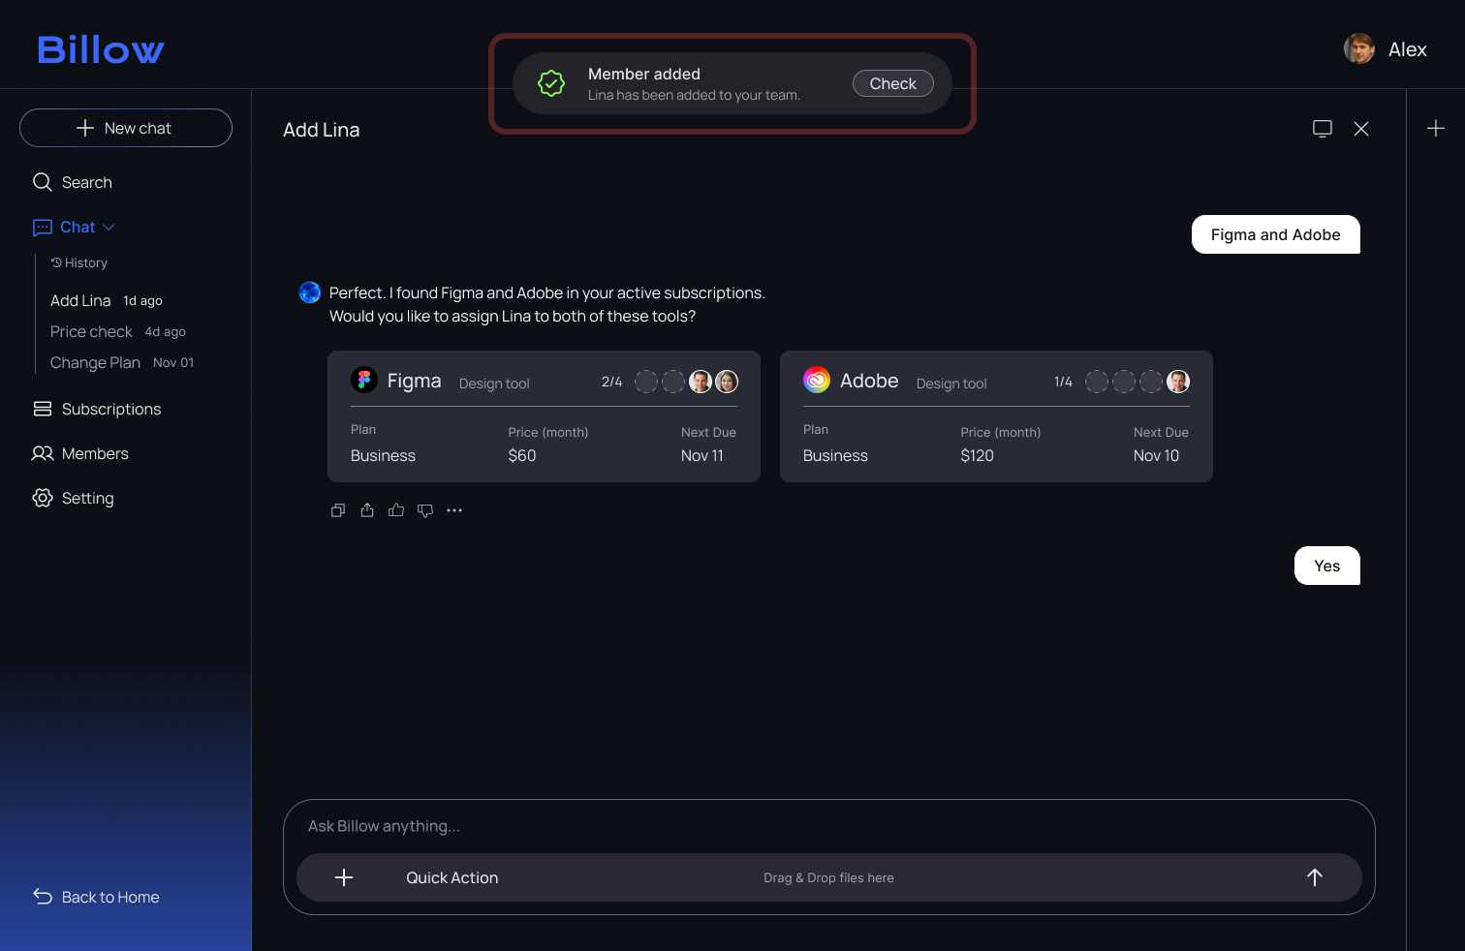Click the Billow assistant avatar icon
The image size is (1465, 951).
coord(310,292)
